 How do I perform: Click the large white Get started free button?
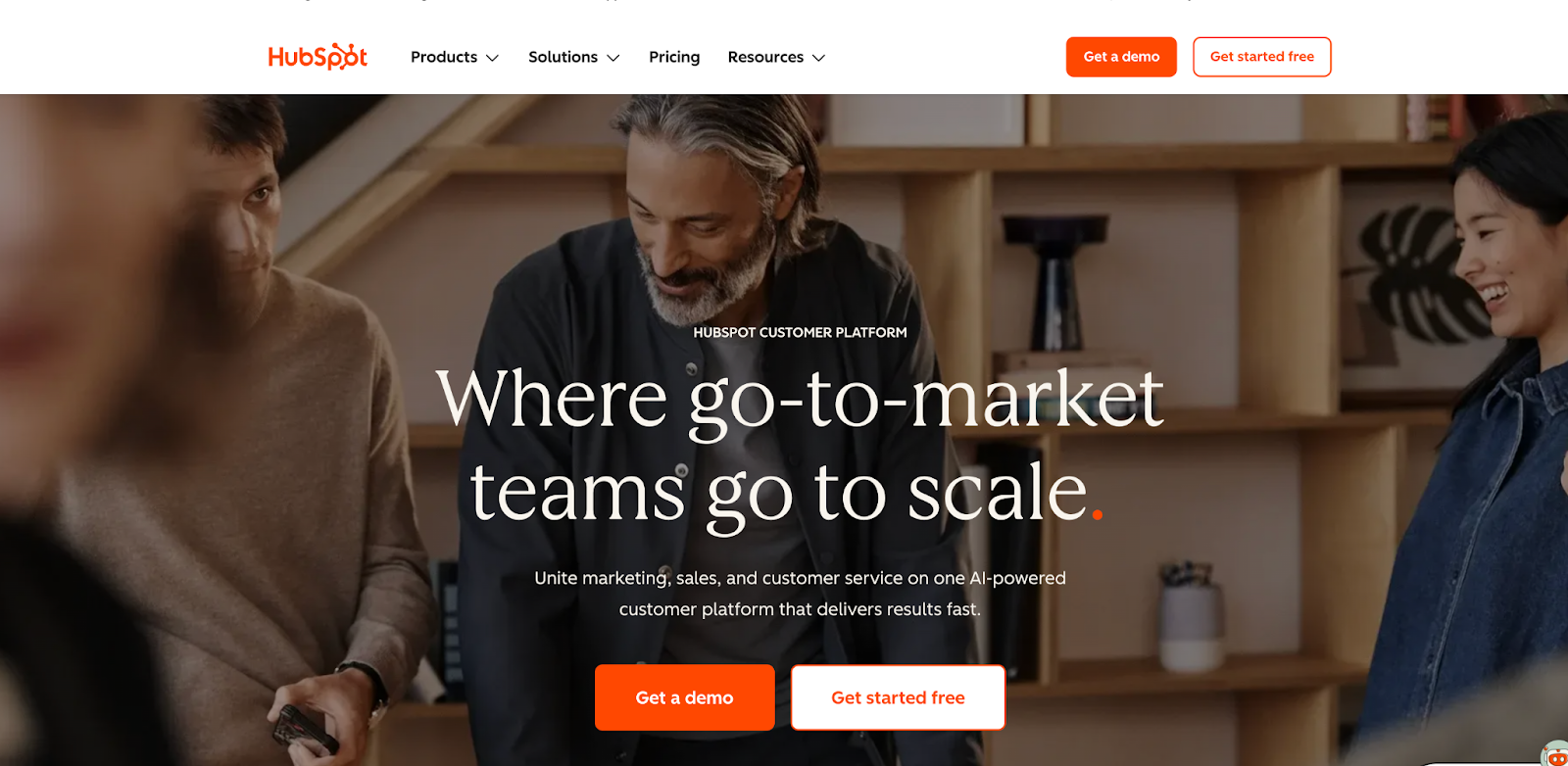pyautogui.click(x=898, y=697)
